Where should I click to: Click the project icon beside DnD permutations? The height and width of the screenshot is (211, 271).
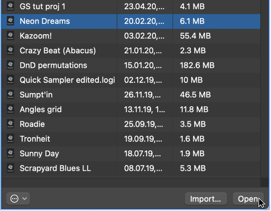point(11,65)
